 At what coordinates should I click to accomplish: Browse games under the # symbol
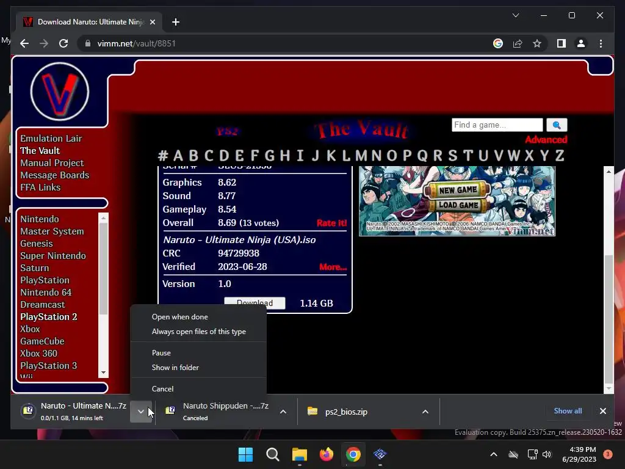pyautogui.click(x=162, y=156)
